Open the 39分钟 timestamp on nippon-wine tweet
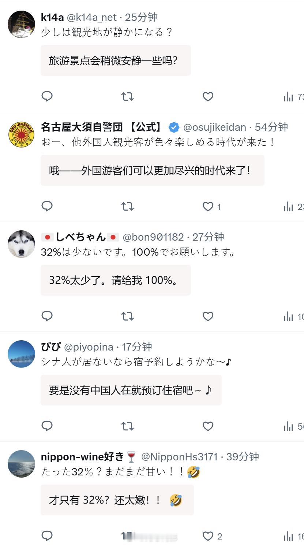This screenshot has height=545, width=304. [x=243, y=457]
